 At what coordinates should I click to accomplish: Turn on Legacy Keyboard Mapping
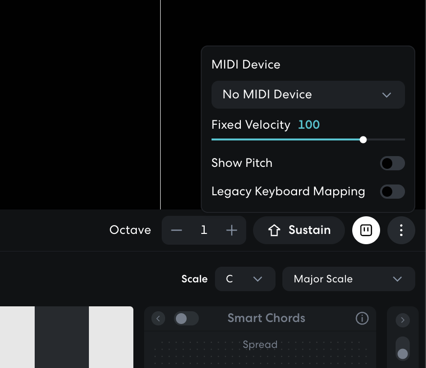[x=392, y=191]
